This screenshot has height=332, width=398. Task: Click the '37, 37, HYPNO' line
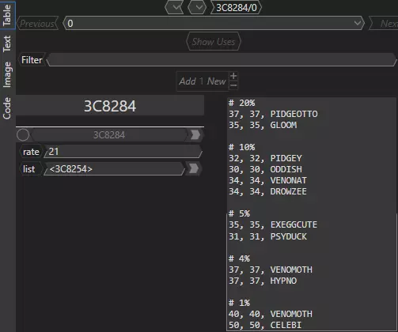click(263, 281)
